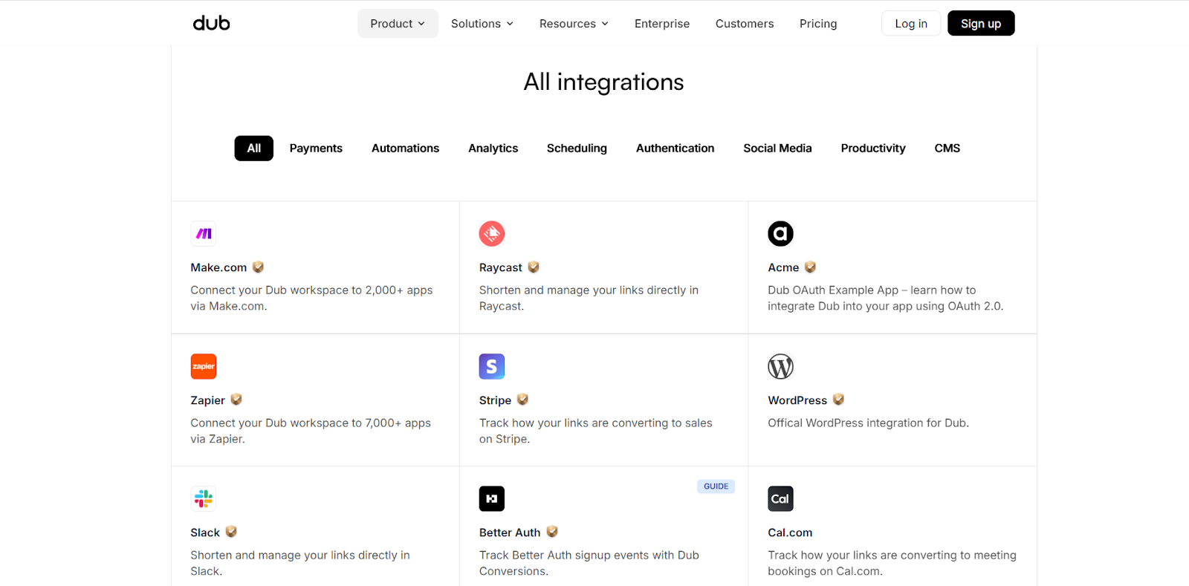Open the Customers page

[745, 24]
